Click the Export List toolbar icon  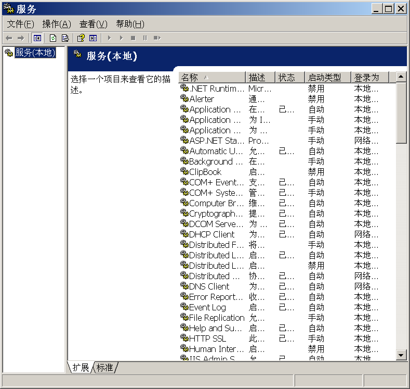65,38
